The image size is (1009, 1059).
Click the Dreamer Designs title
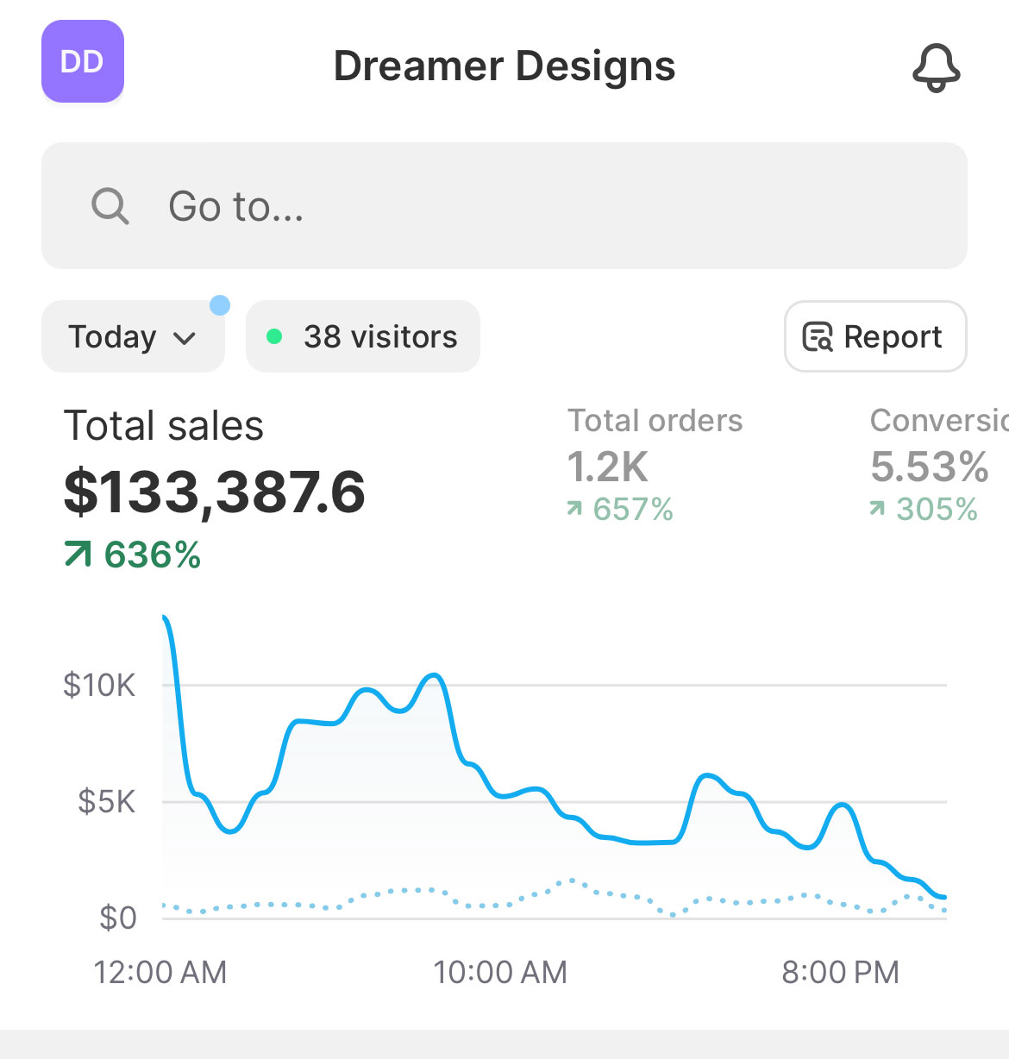pyautogui.click(x=504, y=66)
